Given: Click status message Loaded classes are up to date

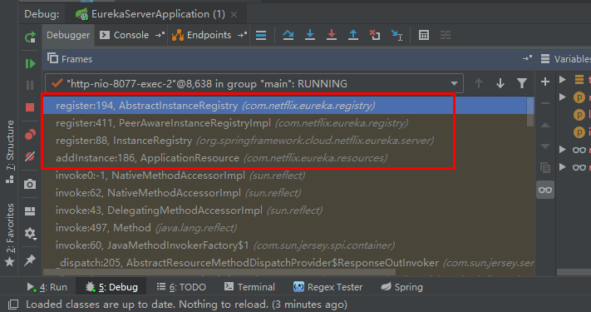Looking at the screenshot, I should [x=186, y=304].
